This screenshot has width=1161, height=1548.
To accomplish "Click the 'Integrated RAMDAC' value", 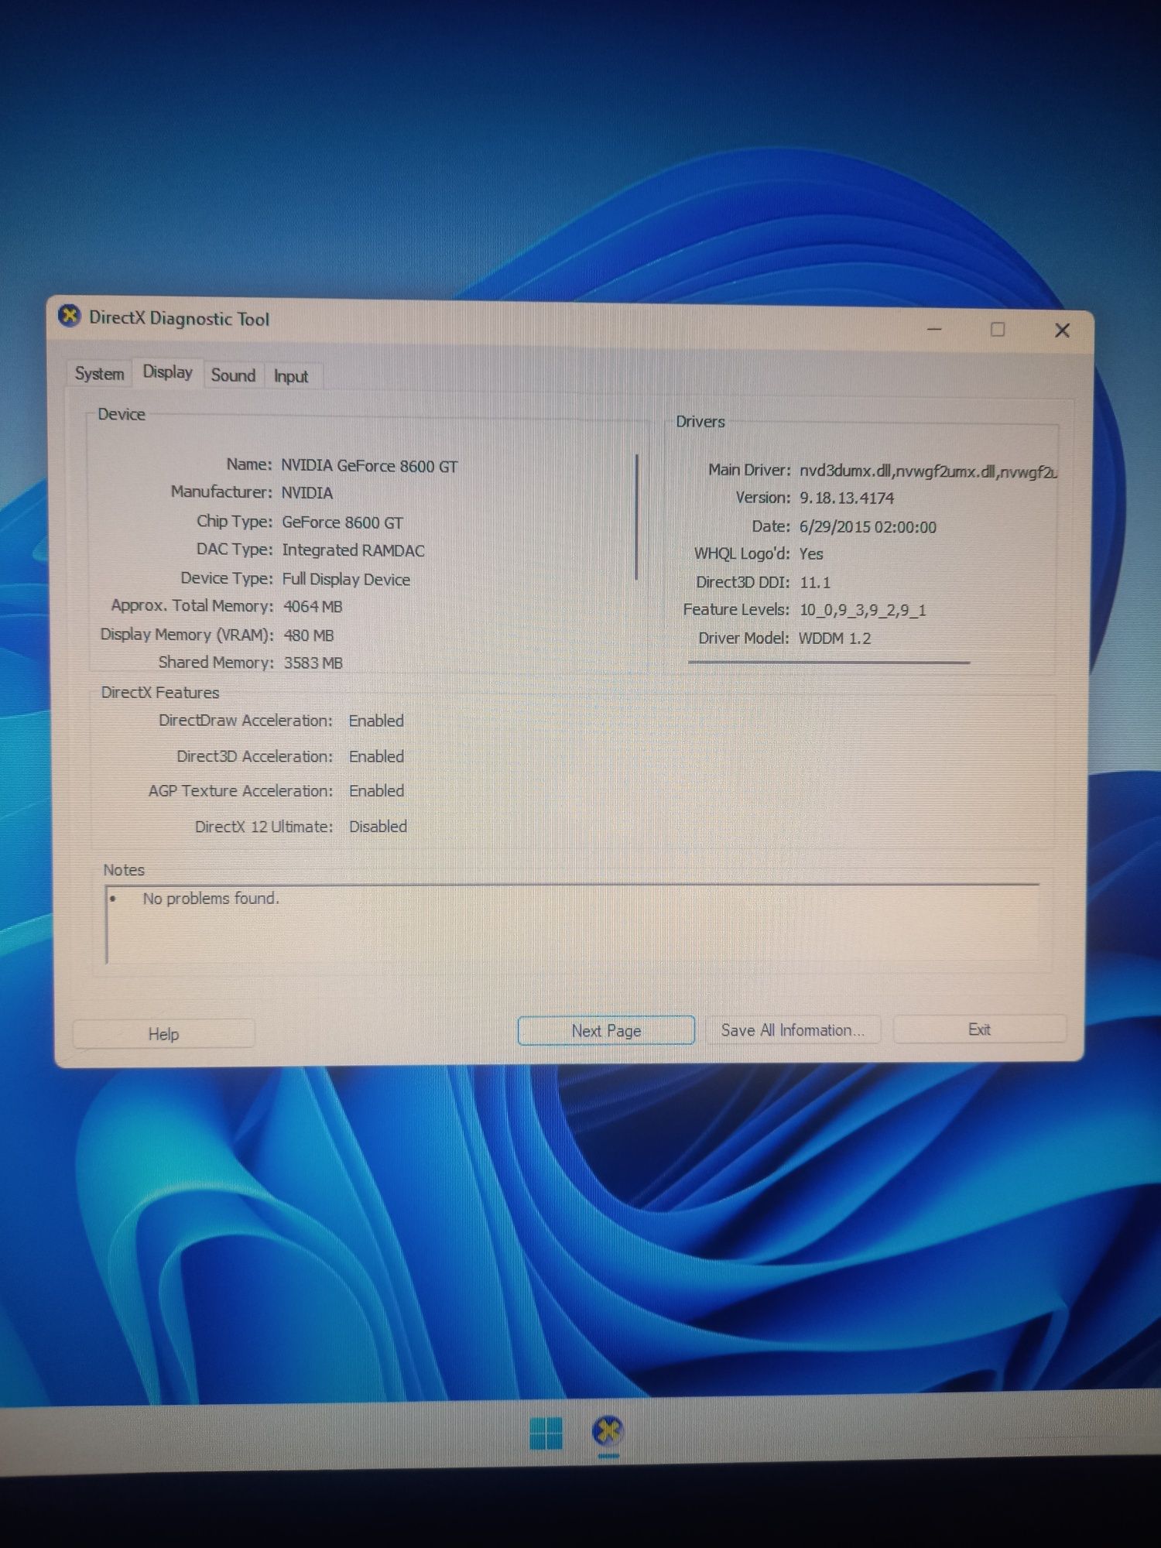I will pos(353,550).
